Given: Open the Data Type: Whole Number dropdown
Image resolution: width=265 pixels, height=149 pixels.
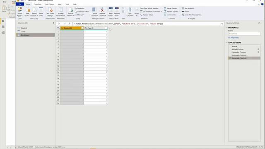Looking at the screenshot, I should [x=150, y=8].
